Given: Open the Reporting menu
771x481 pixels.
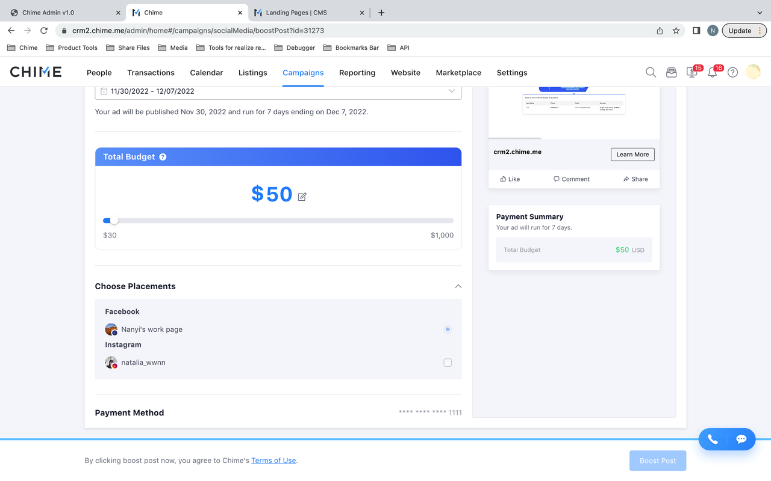Looking at the screenshot, I should pyautogui.click(x=357, y=73).
